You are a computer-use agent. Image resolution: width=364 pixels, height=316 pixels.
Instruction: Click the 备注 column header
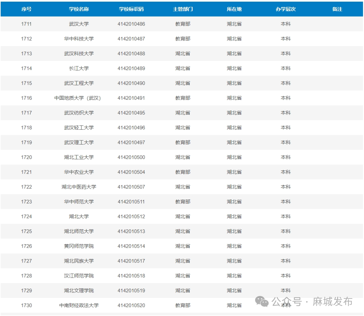[337, 9]
